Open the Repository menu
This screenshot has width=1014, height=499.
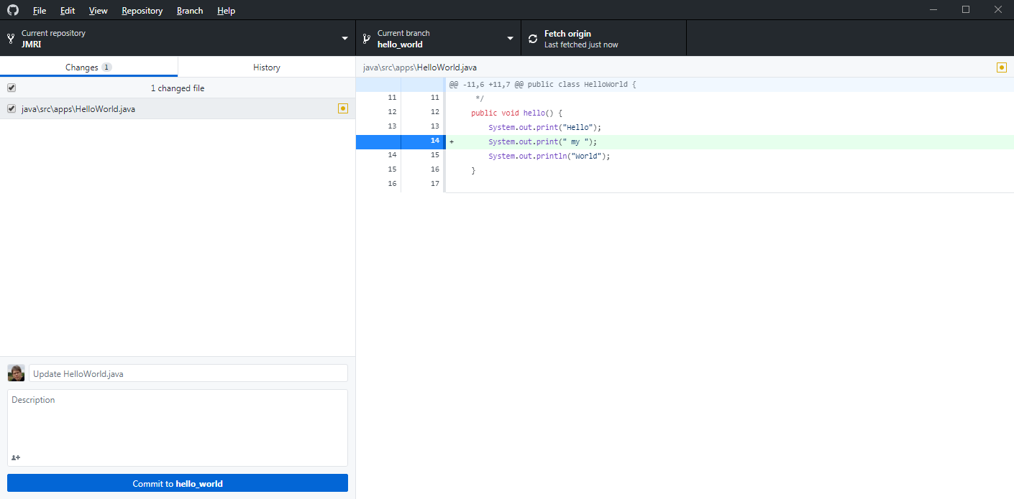pos(142,11)
